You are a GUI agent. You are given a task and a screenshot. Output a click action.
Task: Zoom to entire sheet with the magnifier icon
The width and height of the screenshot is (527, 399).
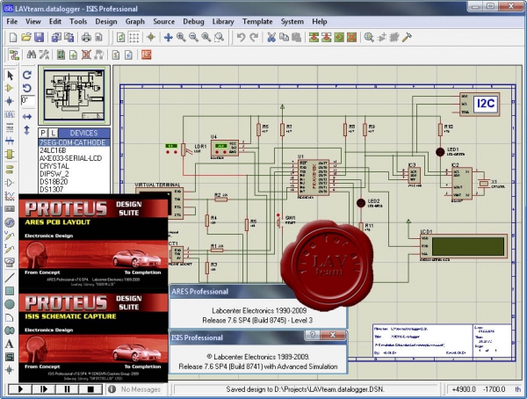coord(206,37)
